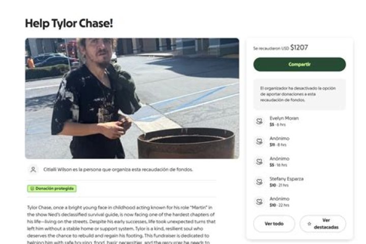Click the Ver destacadas button

pos(323,224)
